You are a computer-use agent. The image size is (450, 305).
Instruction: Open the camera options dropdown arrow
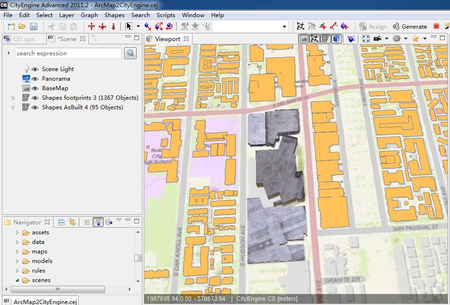click(x=386, y=38)
